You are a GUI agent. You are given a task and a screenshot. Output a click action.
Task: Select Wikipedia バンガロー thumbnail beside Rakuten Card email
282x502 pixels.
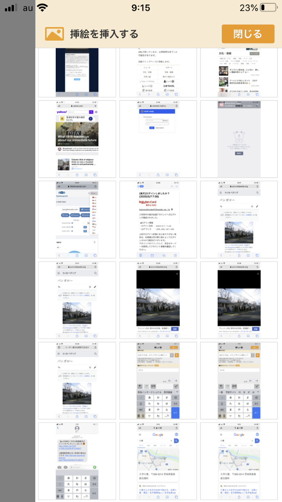(x=239, y=219)
